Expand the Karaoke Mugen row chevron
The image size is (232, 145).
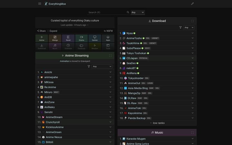192,139
